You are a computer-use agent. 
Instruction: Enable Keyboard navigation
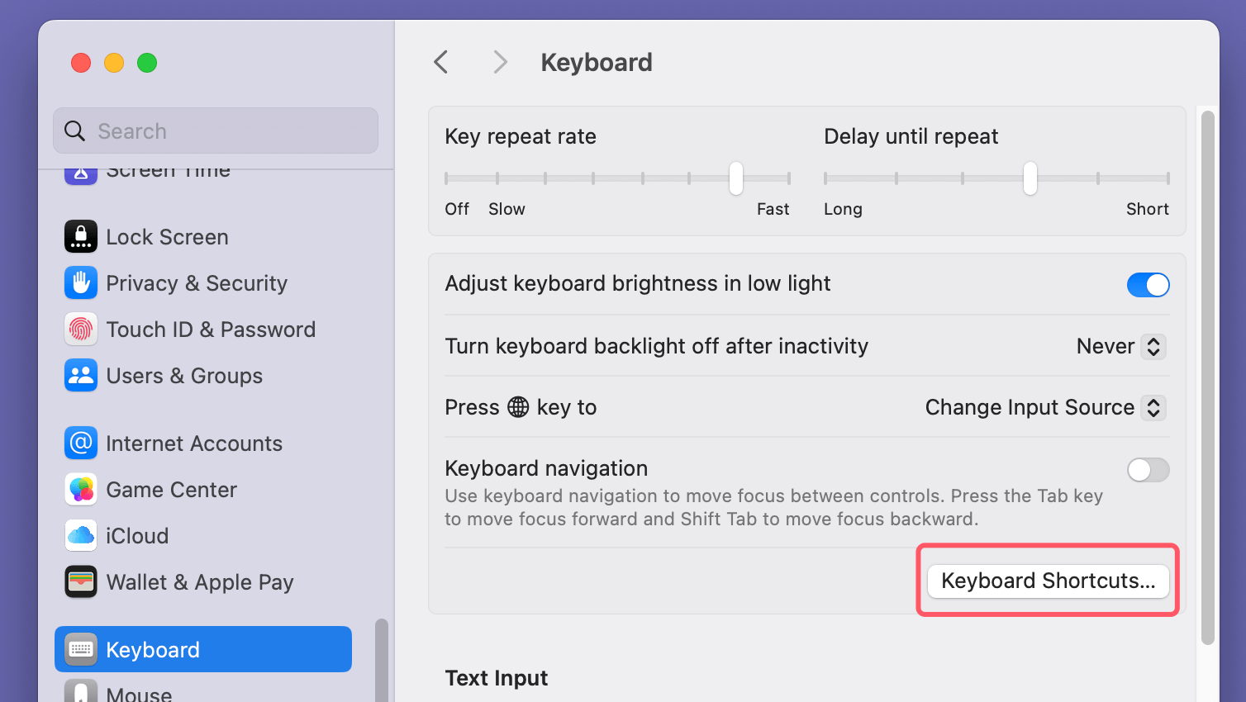[1148, 469]
